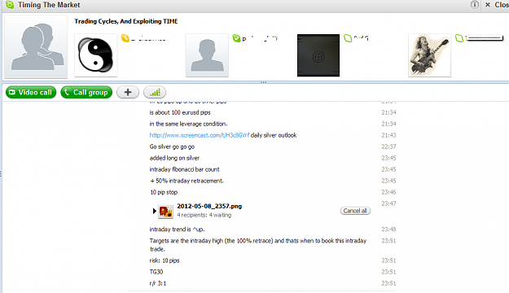Screen dimensions: 509x293
Task: Check call quality signal bars icon
Action: (155, 93)
